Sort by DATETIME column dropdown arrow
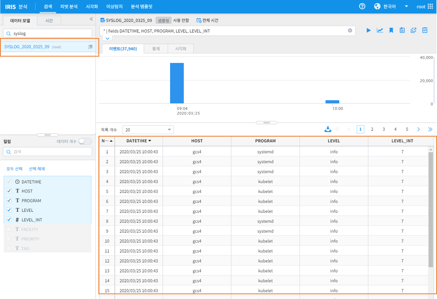This screenshot has width=437, height=299. point(150,141)
